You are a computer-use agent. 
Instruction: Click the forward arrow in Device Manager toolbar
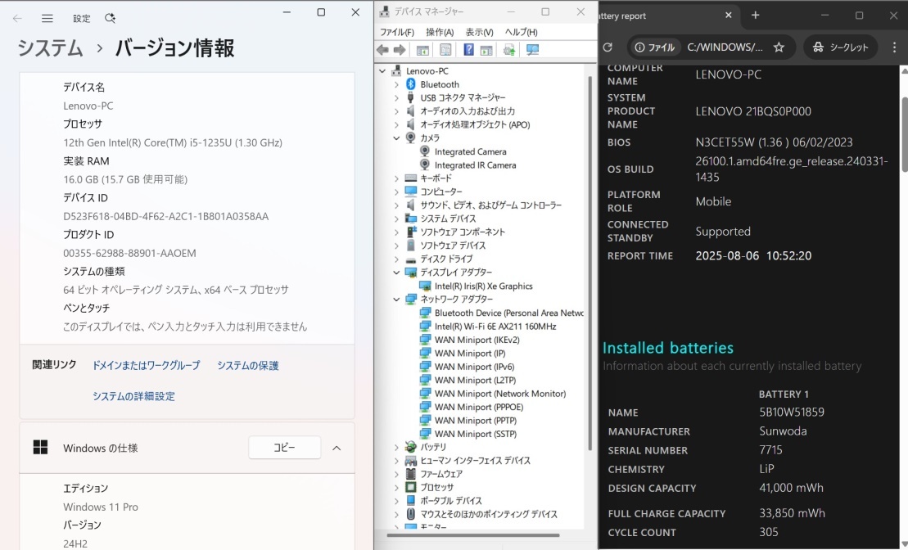click(400, 50)
